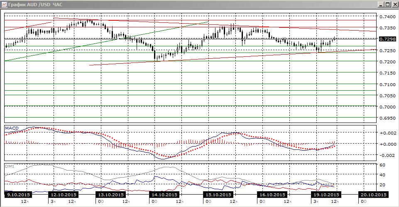The width and height of the screenshot is (399, 207).
Task: Minimize the AUD/USD chart window
Action: click(x=381, y=4)
